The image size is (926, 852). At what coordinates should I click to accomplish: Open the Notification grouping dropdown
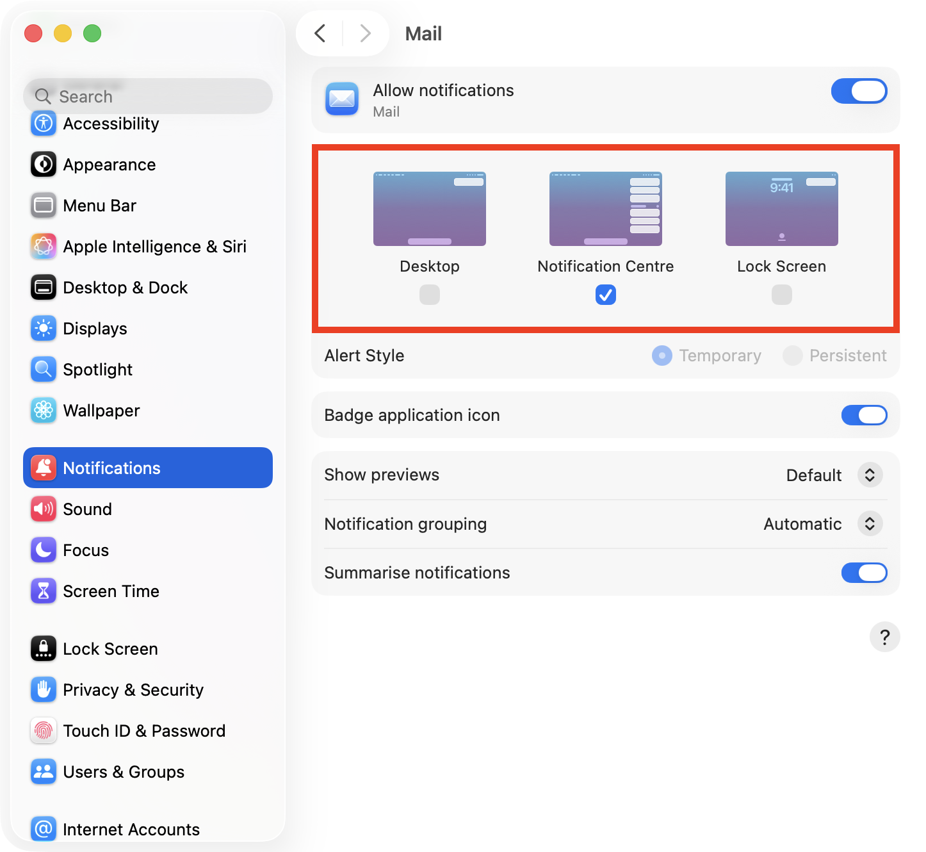tap(870, 523)
